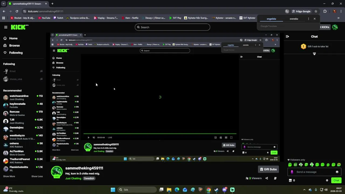Open YouTube bookmark
This screenshot has width=345, height=194.
tap(44, 18)
